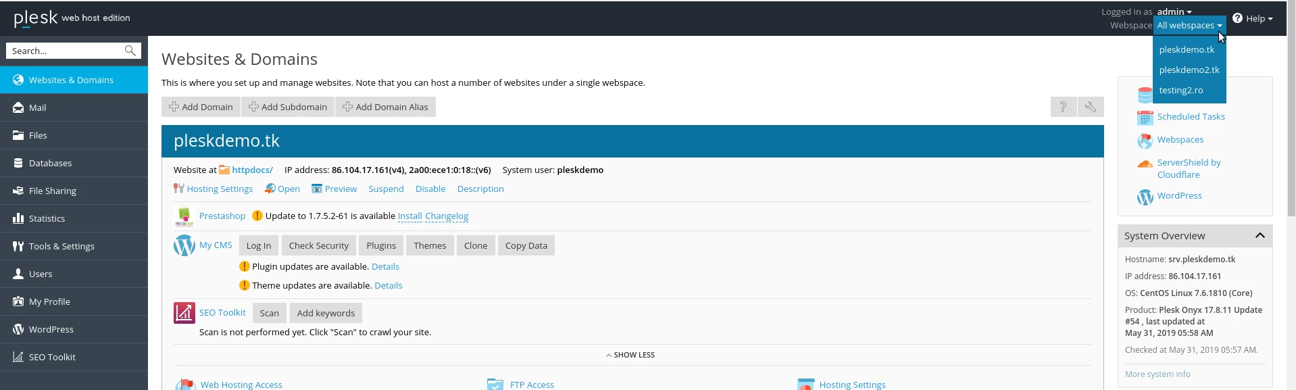Click the SEO Toolkit chart icon
1296x390 pixels.
coord(184,313)
